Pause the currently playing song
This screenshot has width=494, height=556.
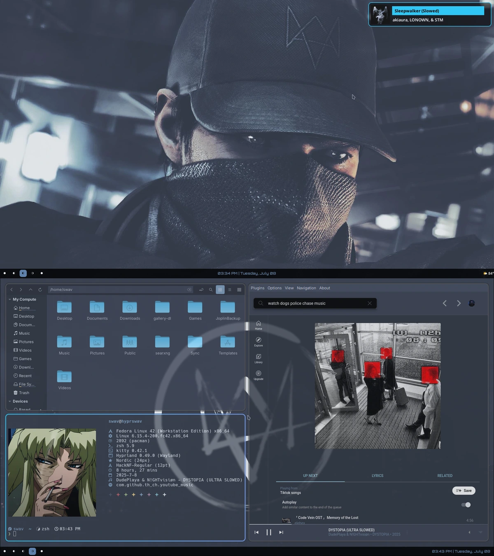click(269, 532)
